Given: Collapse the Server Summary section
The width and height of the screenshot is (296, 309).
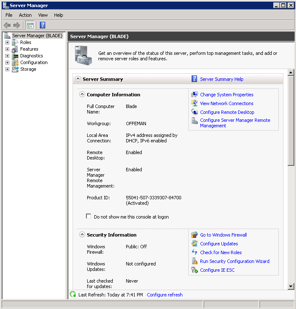Looking at the screenshot, I should click(x=78, y=79).
